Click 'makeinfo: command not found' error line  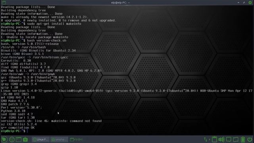[77, 121]
